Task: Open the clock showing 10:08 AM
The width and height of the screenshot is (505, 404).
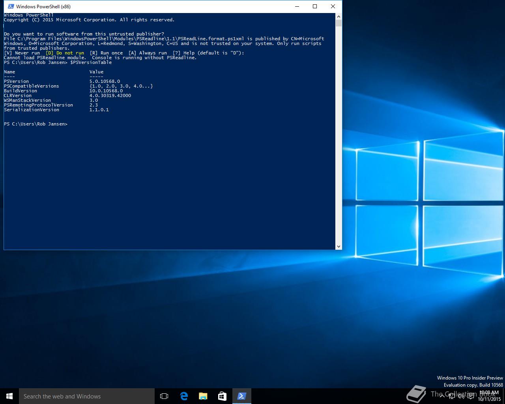Action: pos(489,396)
